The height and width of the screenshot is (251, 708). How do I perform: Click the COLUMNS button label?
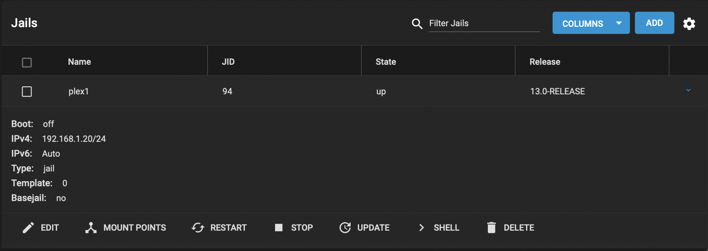click(583, 24)
